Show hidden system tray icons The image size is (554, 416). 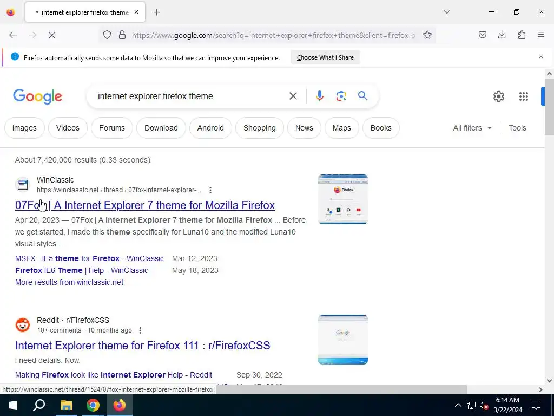coord(458,405)
